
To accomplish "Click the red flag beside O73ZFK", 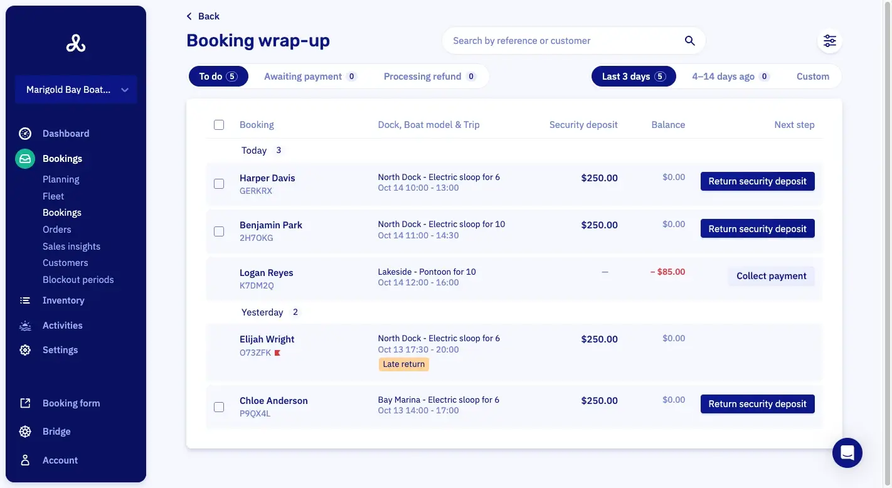I will click(277, 353).
